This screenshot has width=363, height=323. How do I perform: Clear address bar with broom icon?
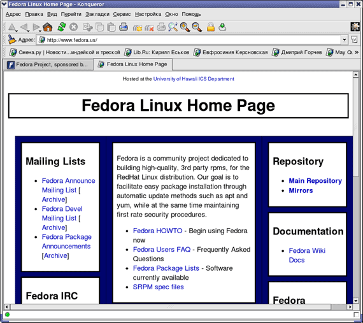pyautogui.click(x=12, y=39)
